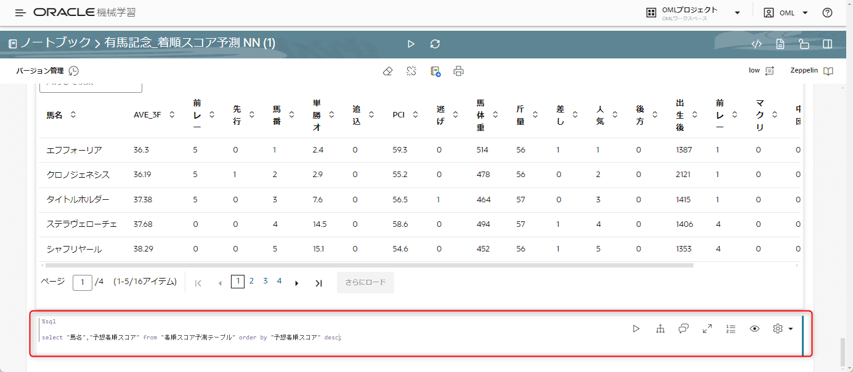Open the help question mark icon
Screen dimensions: 853x372
[827, 13]
